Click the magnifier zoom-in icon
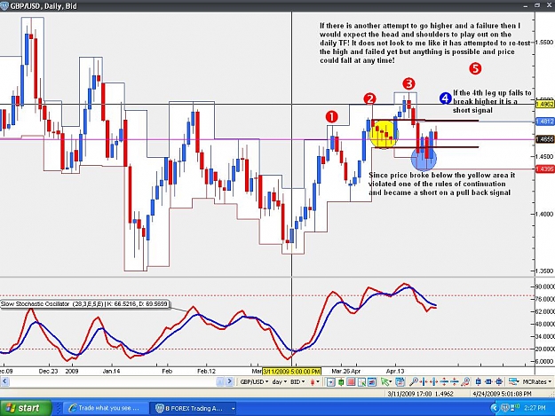The width and height of the screenshot is (555, 416). [x=413, y=381]
